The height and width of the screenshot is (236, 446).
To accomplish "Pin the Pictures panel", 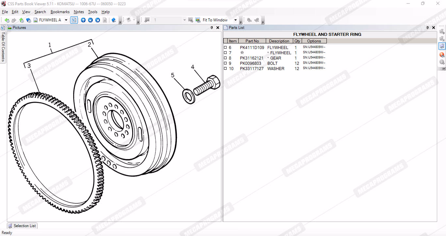I will 212,28.
